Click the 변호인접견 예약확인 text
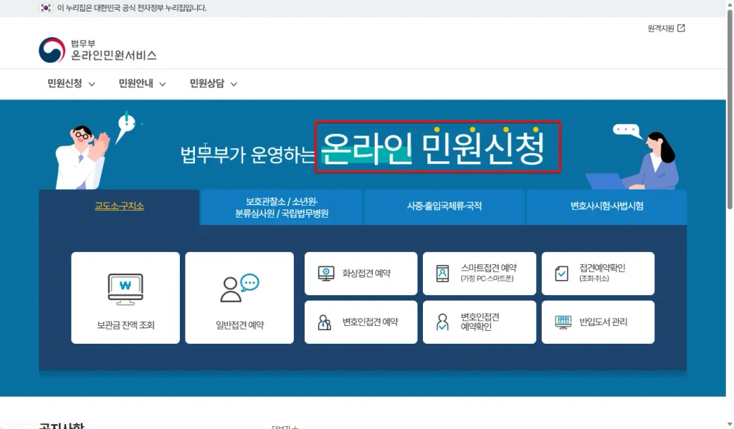This screenshot has width=734, height=429. click(480, 322)
